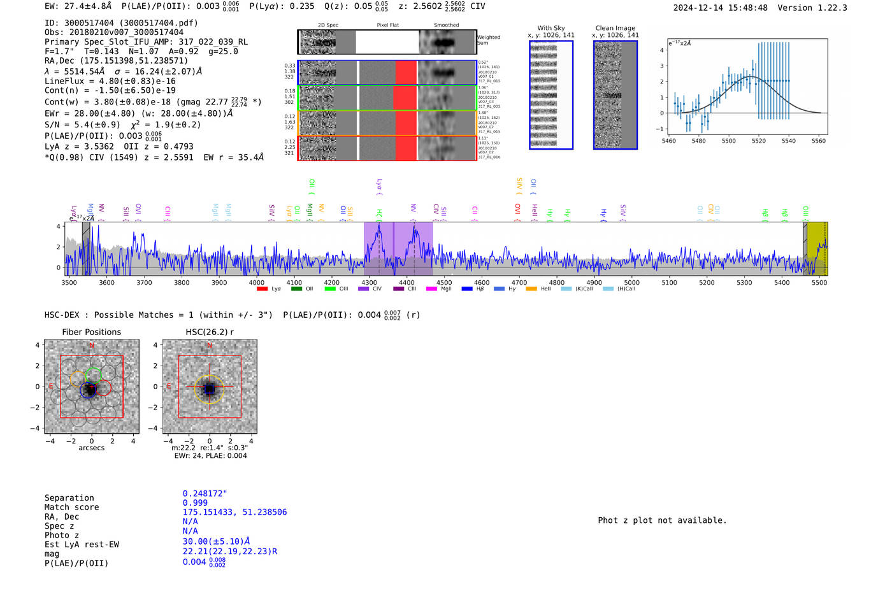The height and width of the screenshot is (607, 892).
Task: Click the m:22.2 re:1.4" s:0.3" caption
Action: pos(210,448)
